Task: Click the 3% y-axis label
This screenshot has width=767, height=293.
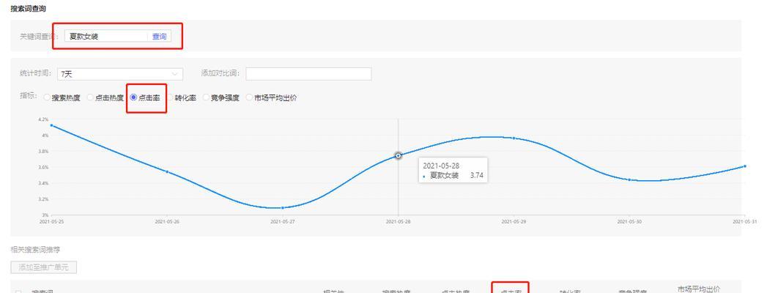Action: pos(45,215)
